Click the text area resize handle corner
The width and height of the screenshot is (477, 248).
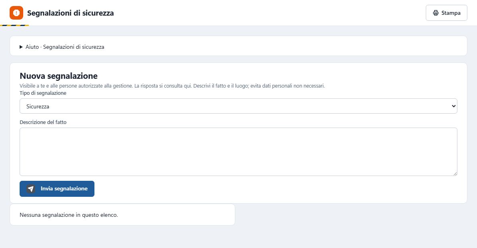(455, 174)
